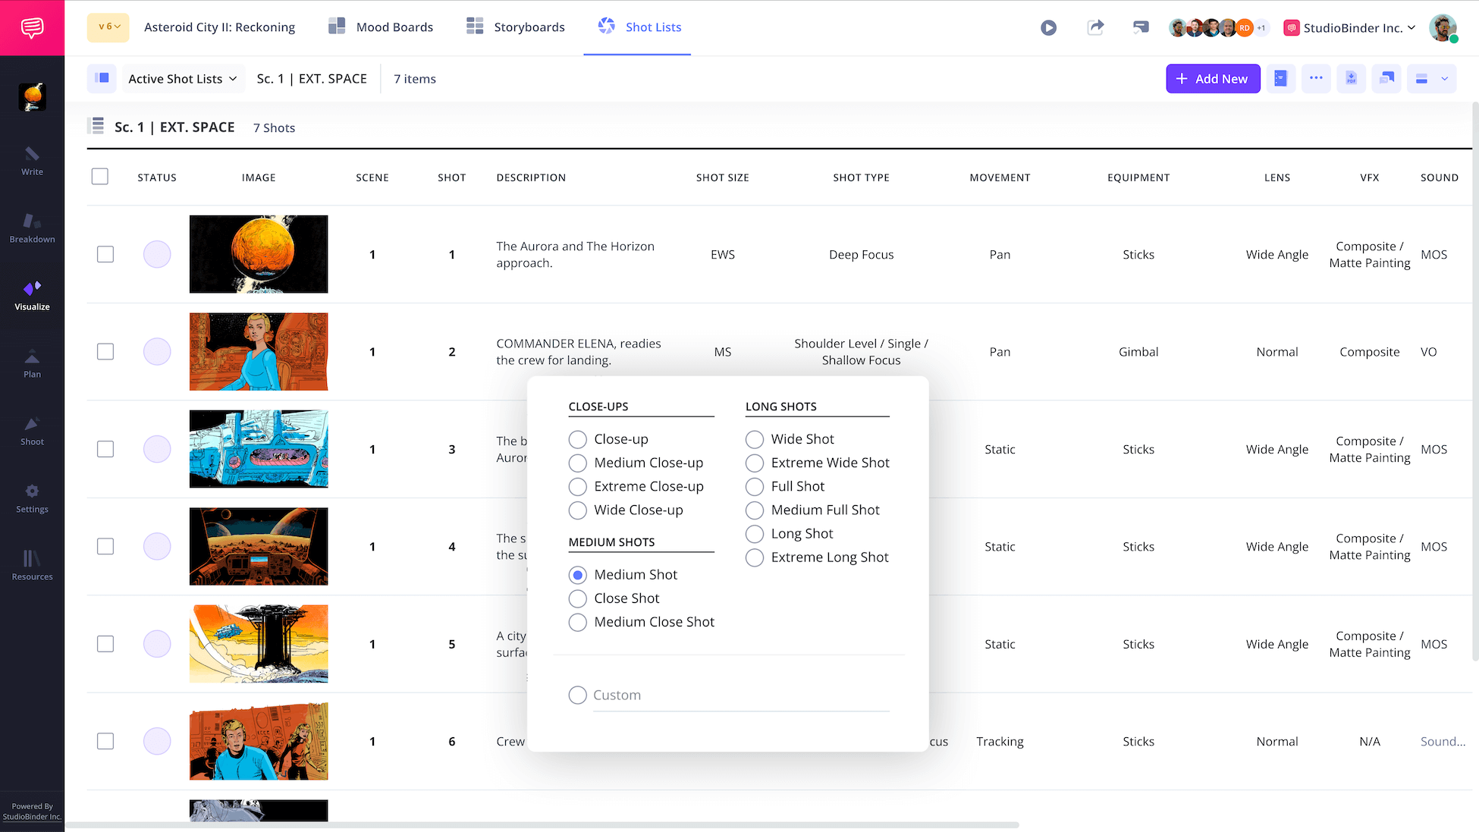Open the Write section in sidebar
The width and height of the screenshot is (1479, 832).
click(32, 161)
